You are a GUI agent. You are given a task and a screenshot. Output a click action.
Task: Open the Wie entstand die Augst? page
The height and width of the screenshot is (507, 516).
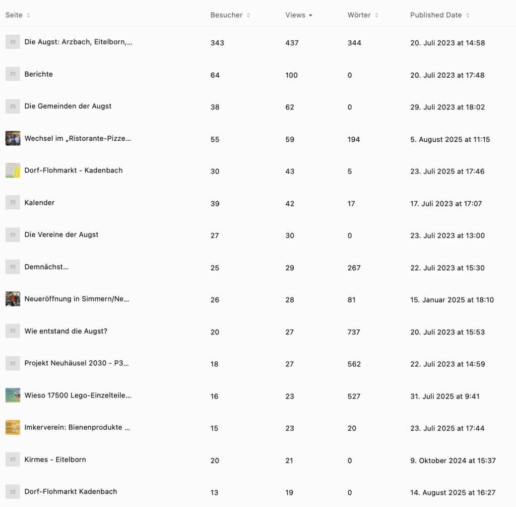66,331
